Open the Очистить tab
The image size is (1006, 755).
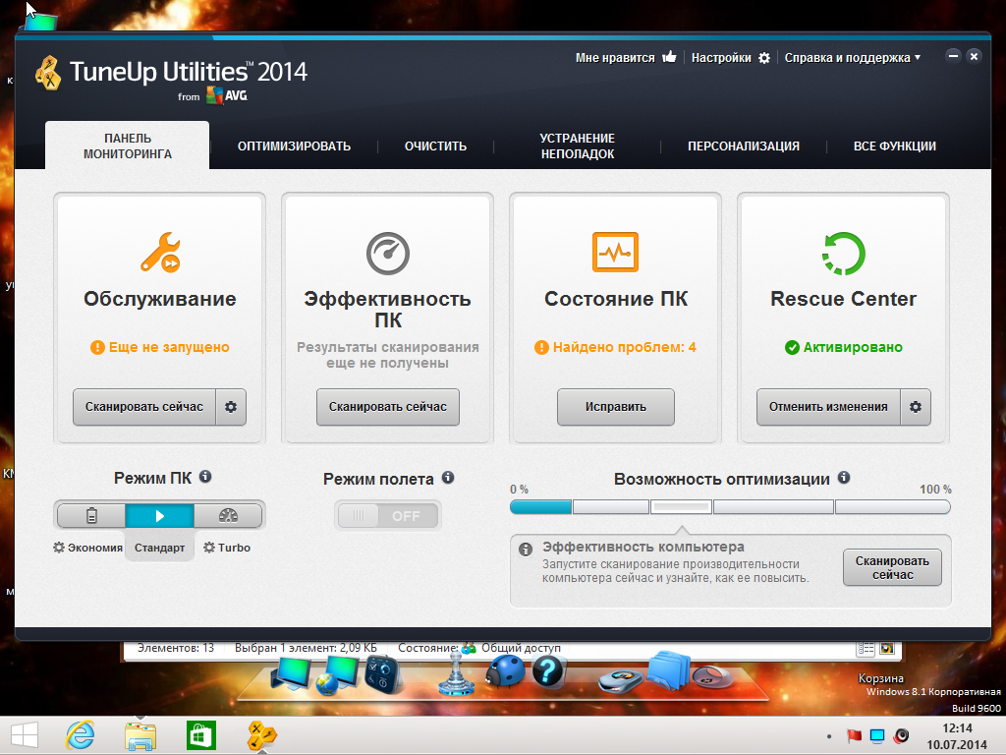coord(435,145)
